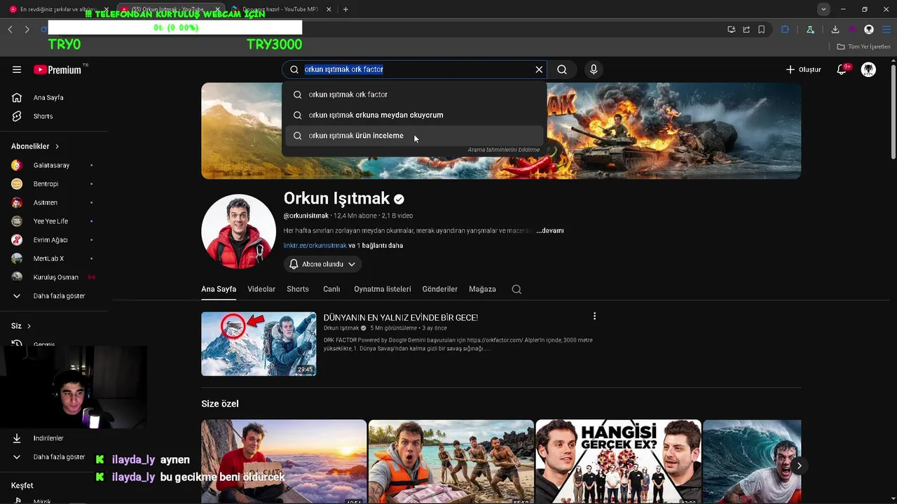The width and height of the screenshot is (897, 504).
Task: Go forward with the browser forward arrow
Action: (x=27, y=29)
